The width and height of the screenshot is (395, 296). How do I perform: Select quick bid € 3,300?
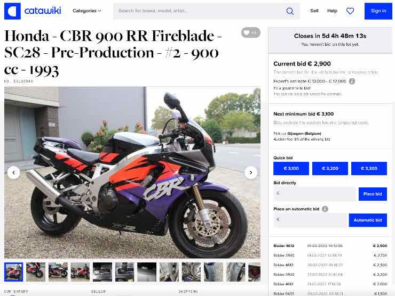(369, 168)
